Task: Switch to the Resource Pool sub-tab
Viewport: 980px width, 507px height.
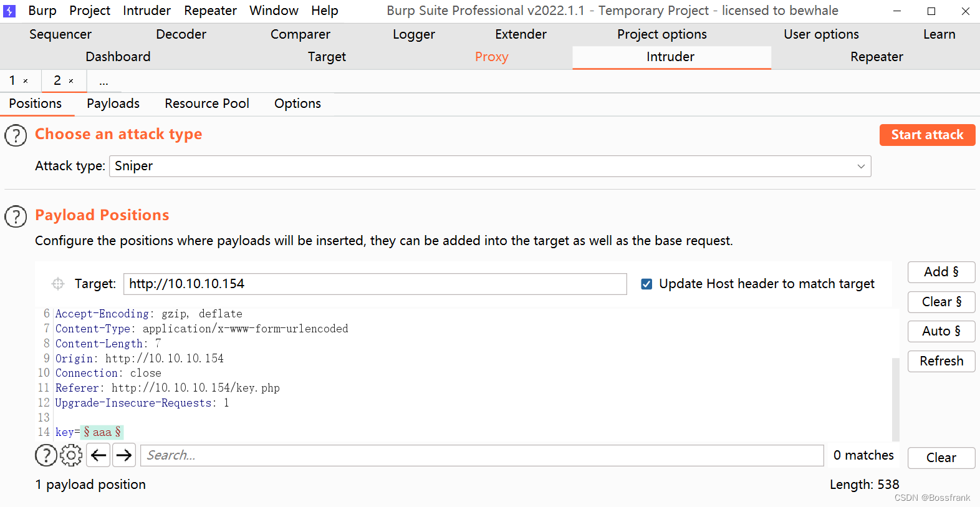Action: 207,104
